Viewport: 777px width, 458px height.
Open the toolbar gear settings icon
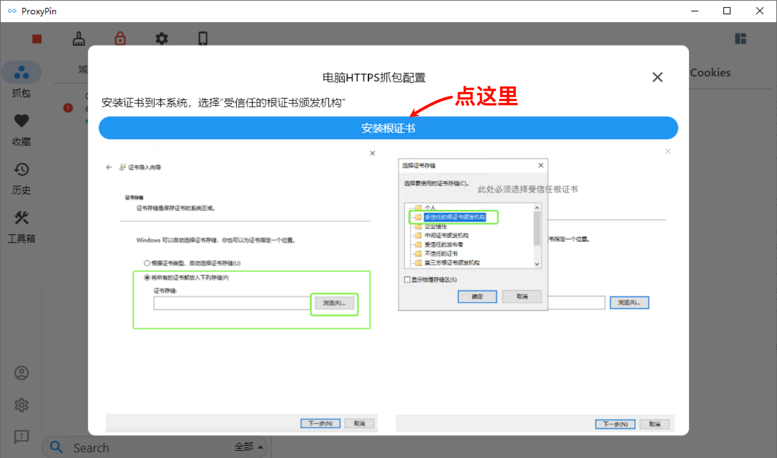[x=162, y=39]
